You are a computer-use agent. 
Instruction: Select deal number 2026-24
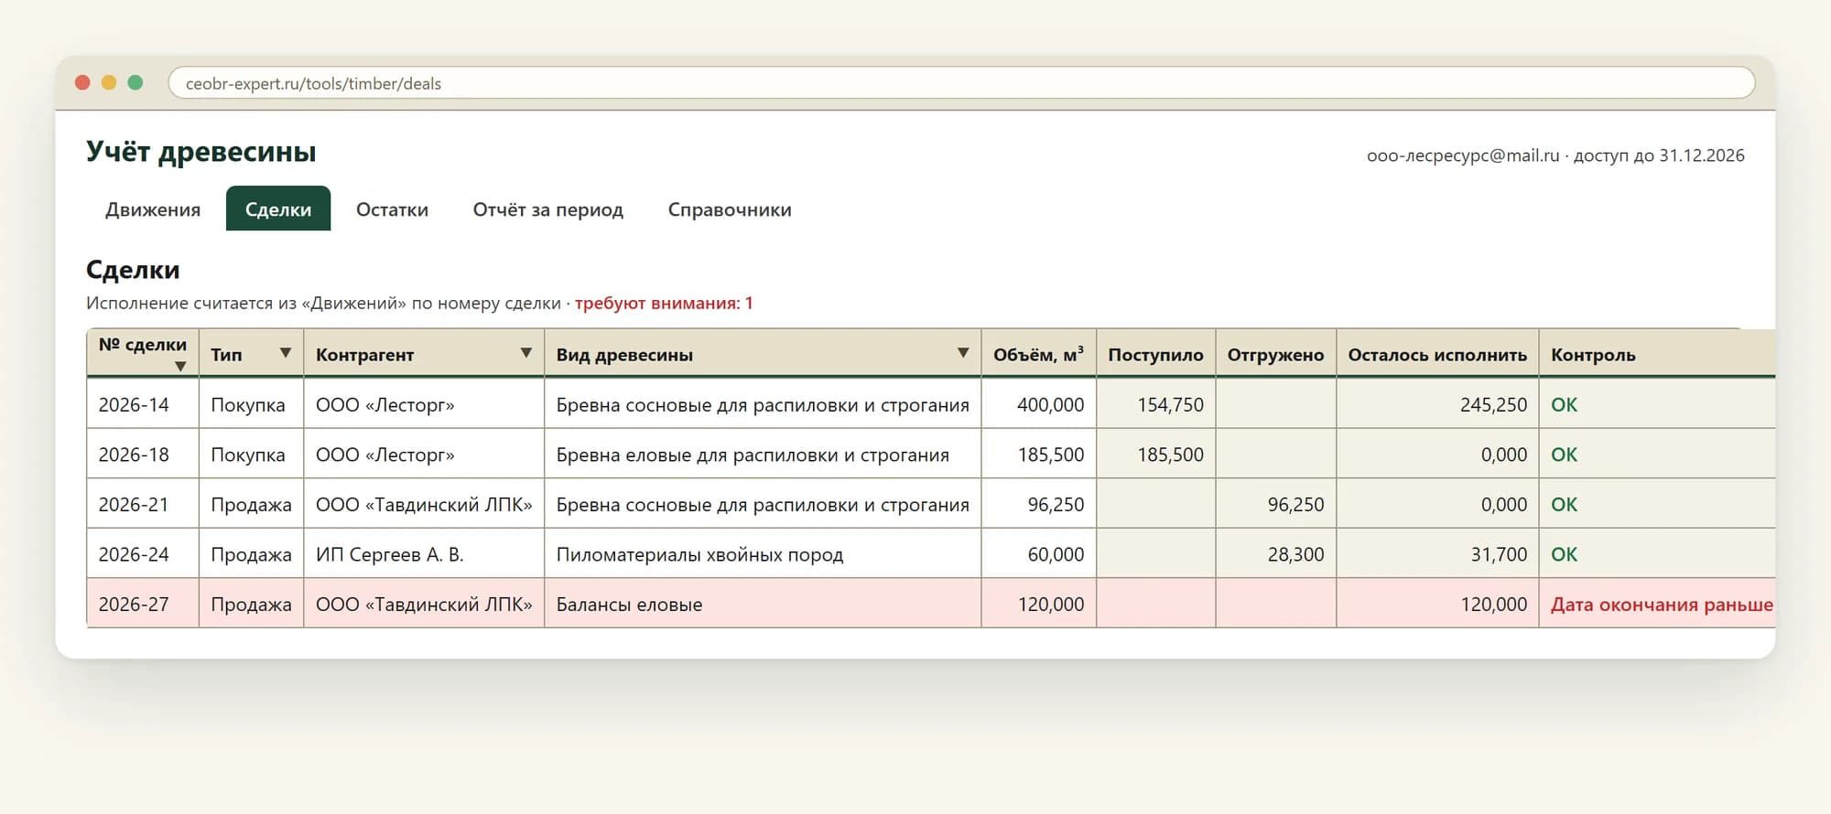[134, 554]
